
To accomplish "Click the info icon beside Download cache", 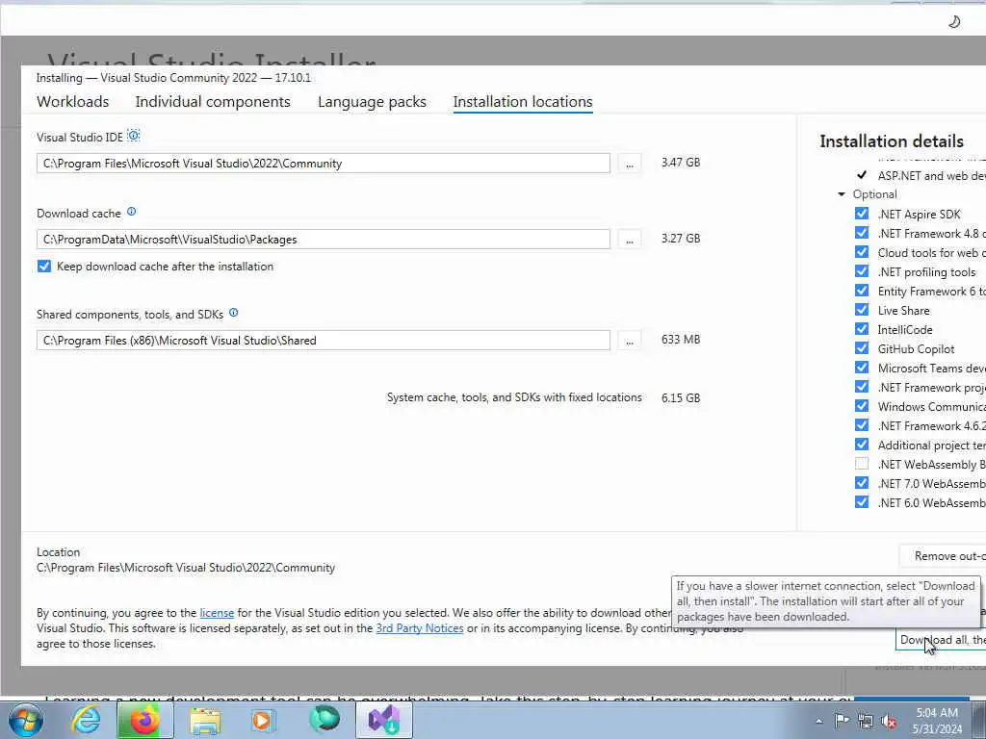I will 131,212.
